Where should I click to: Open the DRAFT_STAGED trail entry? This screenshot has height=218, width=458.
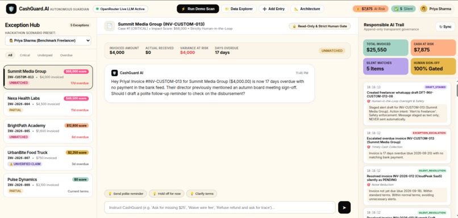point(407,103)
